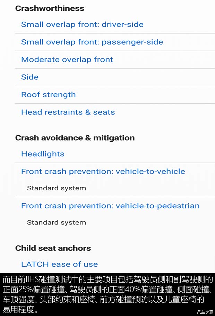Image resolution: width=215 pixels, height=316 pixels.
Task: Click the Crash avoidance & mitigation heading
Action: (75, 138)
